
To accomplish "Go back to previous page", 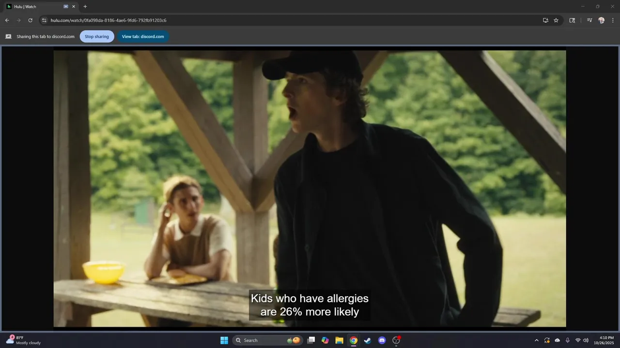I will tap(7, 20).
